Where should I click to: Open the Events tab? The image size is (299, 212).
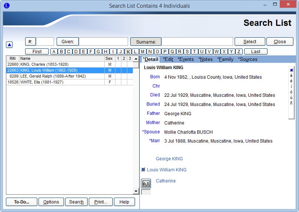(185, 59)
